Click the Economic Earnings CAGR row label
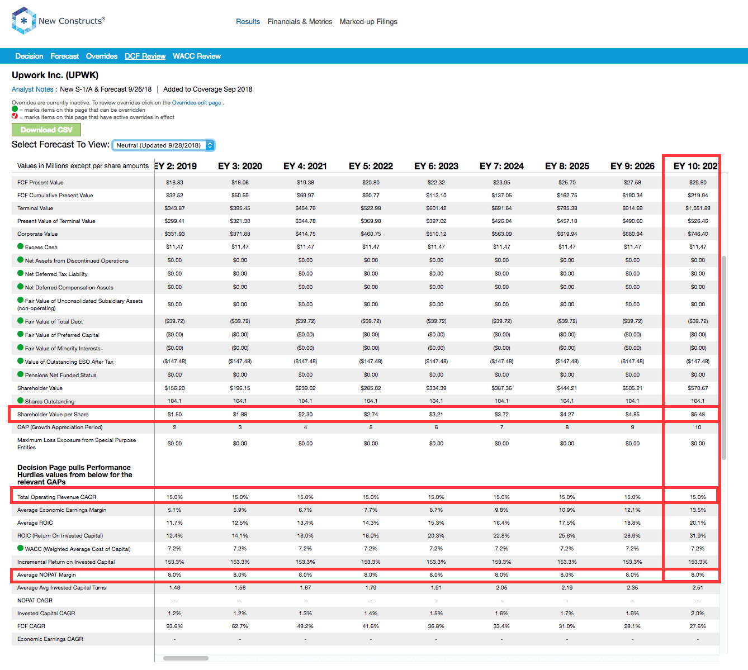This screenshot has width=748, height=670. (x=50, y=639)
